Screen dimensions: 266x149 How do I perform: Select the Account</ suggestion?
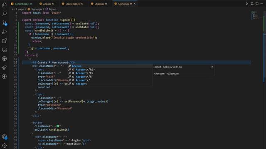click(x=110, y=80)
